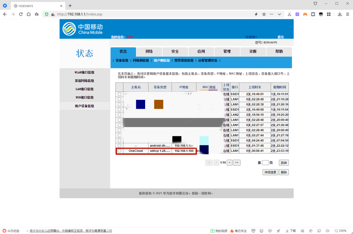Click the orange game controller extension icon
The image size is (353, 234).
coord(305,14)
